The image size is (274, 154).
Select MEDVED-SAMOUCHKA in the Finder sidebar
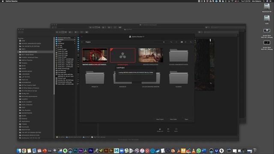[x=35, y=52]
